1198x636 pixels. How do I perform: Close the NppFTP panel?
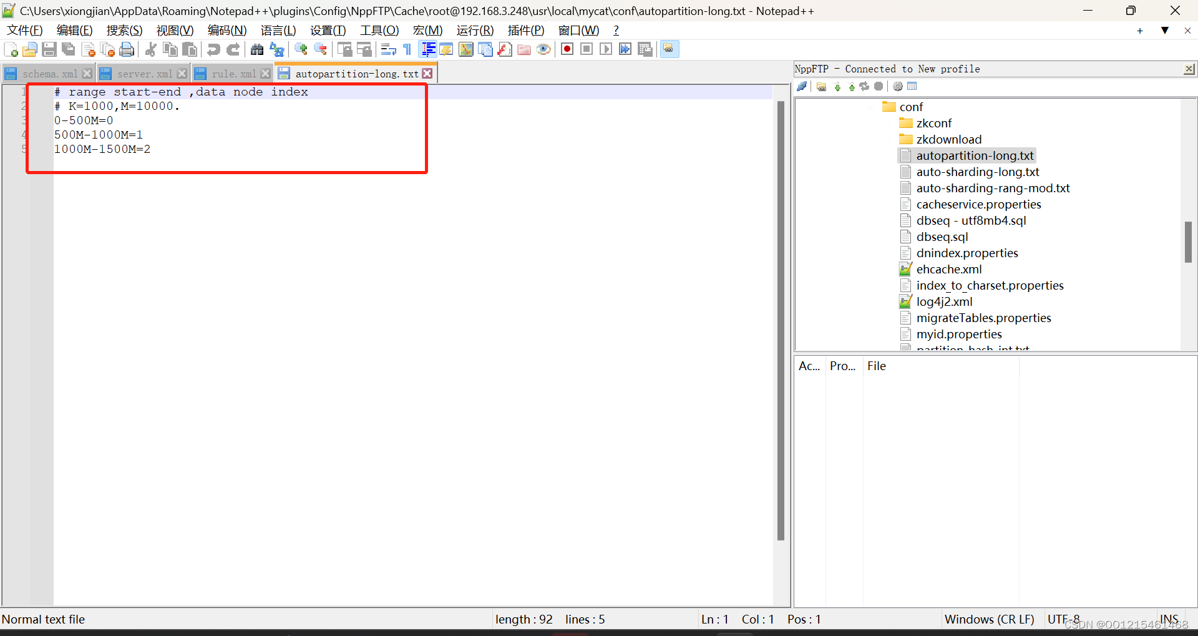1189,69
